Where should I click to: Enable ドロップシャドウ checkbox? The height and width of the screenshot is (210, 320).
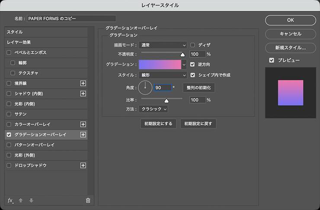pyautogui.click(x=9, y=165)
